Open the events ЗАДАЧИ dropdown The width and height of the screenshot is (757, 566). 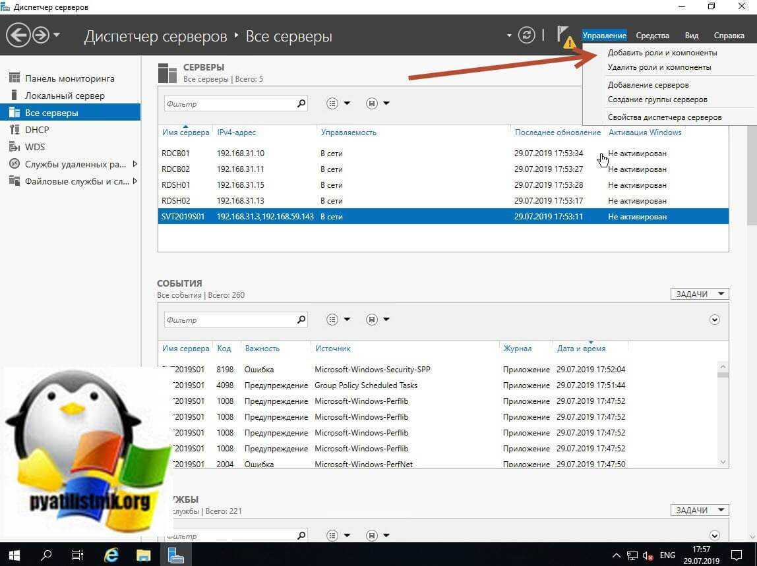(699, 294)
